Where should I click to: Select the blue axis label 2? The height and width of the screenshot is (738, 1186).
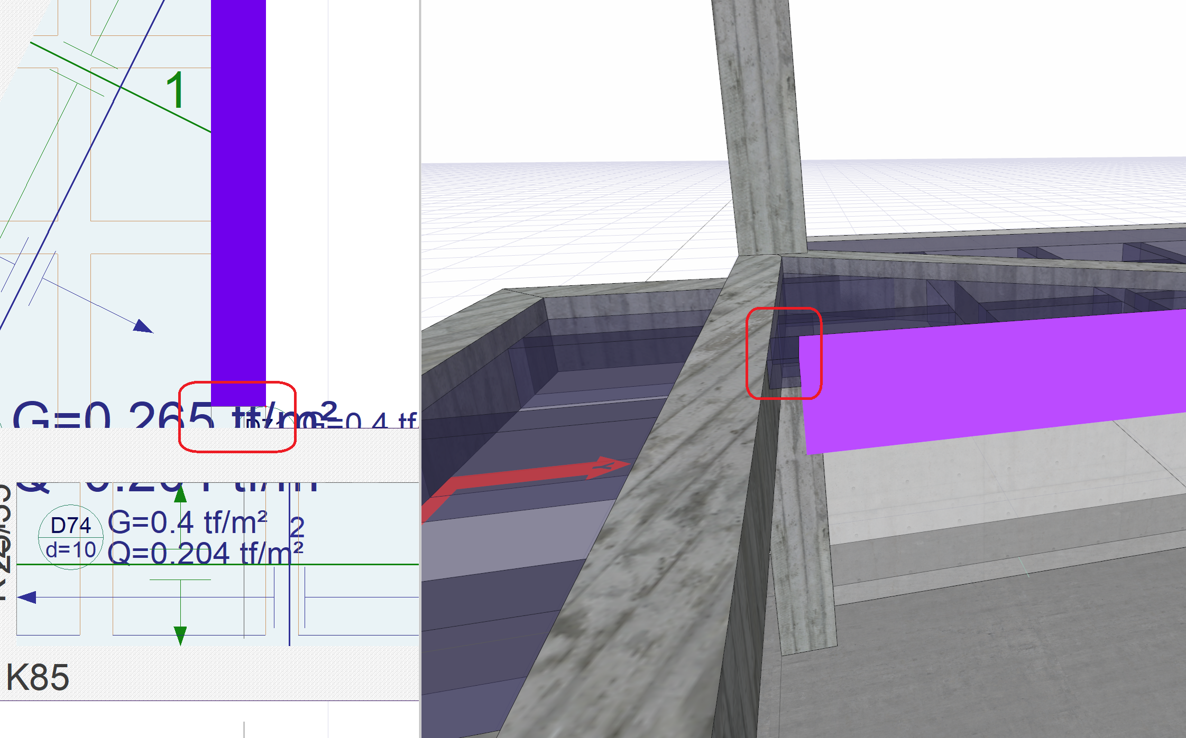(x=297, y=526)
